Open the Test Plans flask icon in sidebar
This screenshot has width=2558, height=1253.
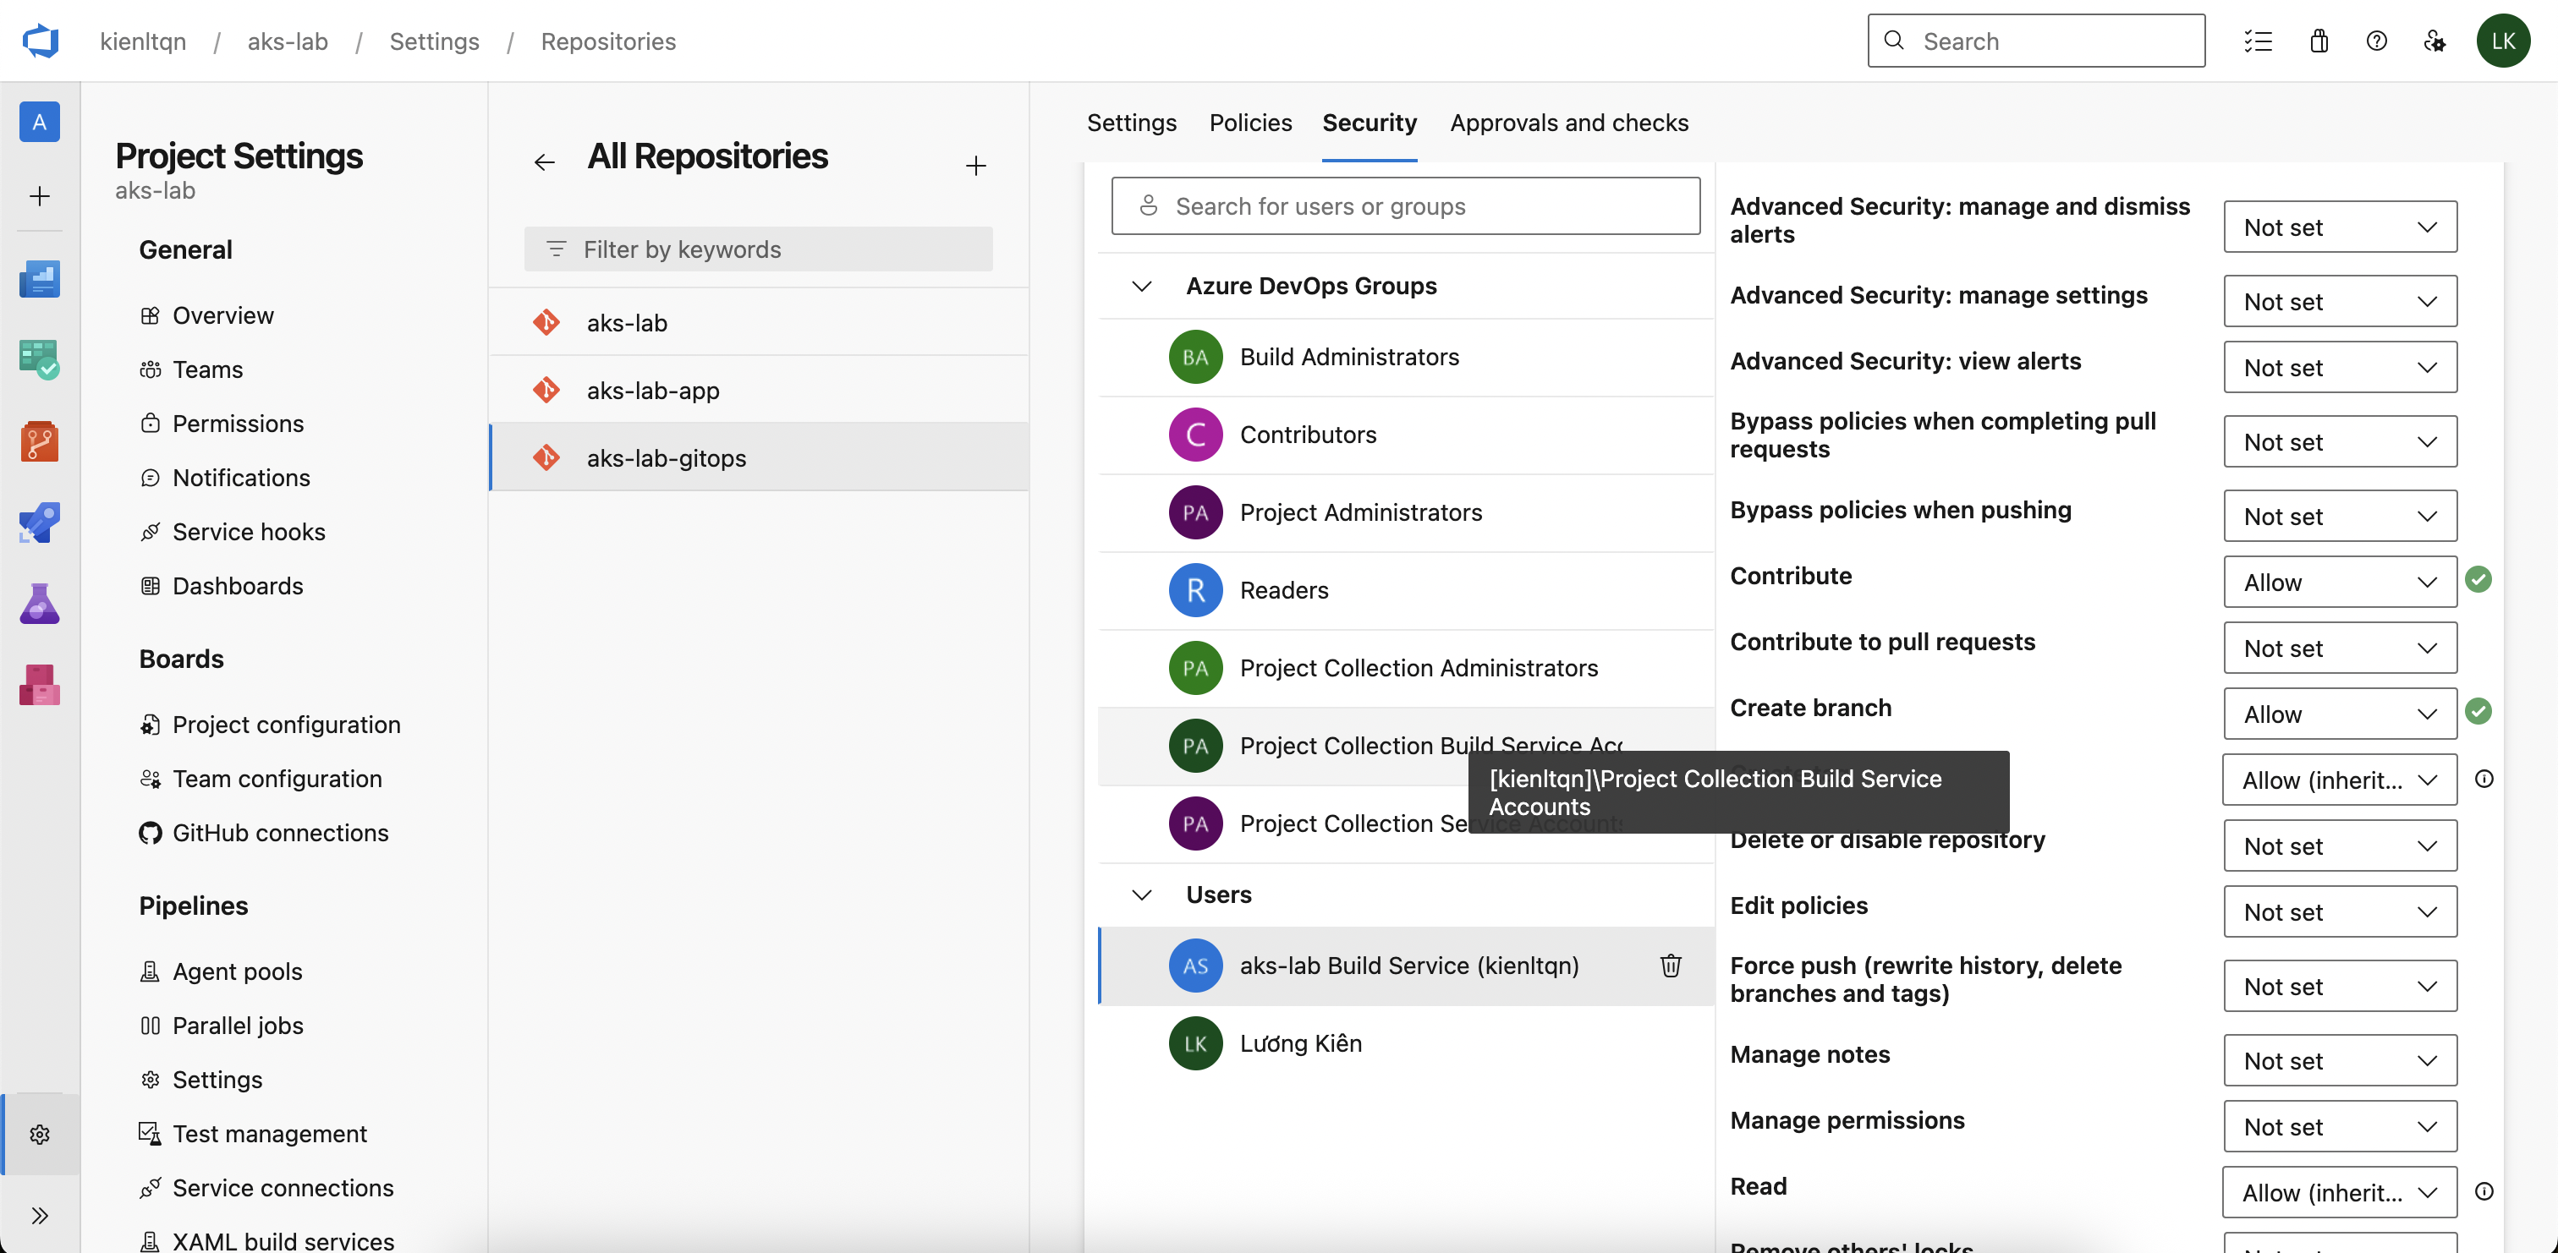point(40,604)
